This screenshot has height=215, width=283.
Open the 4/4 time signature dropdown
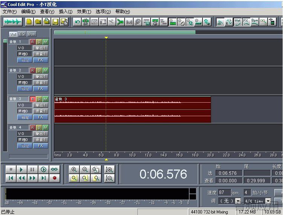pyautogui.click(x=268, y=201)
